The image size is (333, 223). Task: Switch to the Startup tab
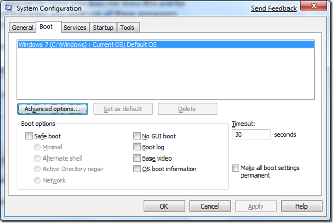(103, 28)
